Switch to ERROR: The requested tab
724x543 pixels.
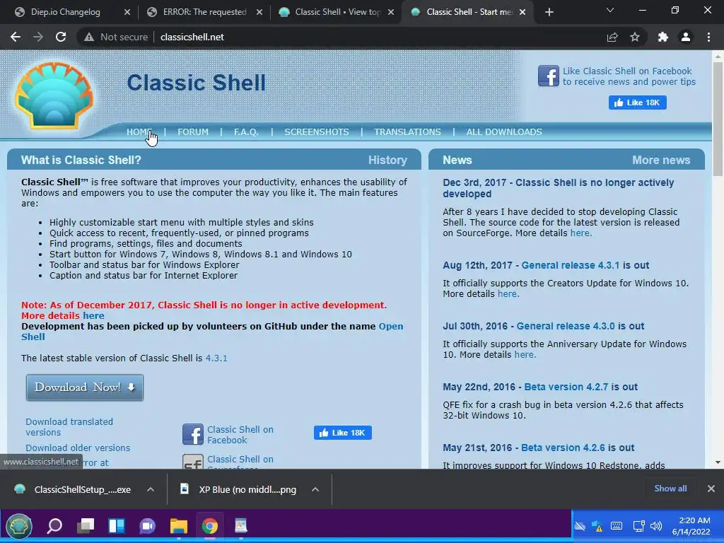point(204,12)
